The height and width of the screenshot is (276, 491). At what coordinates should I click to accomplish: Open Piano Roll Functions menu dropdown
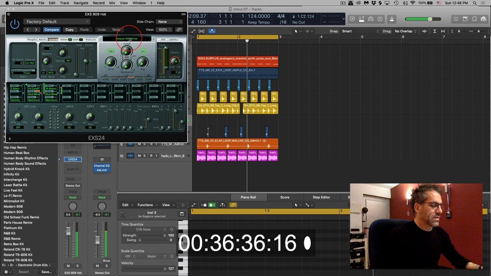tap(147, 205)
